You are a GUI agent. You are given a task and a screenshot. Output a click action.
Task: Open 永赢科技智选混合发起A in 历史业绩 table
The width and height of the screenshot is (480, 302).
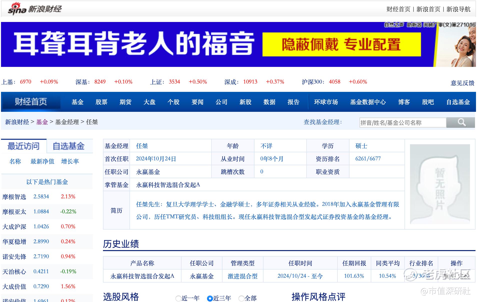click(142, 276)
